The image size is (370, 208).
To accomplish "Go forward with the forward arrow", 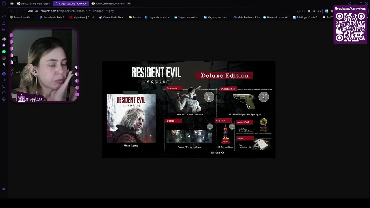I will tap(16, 11).
